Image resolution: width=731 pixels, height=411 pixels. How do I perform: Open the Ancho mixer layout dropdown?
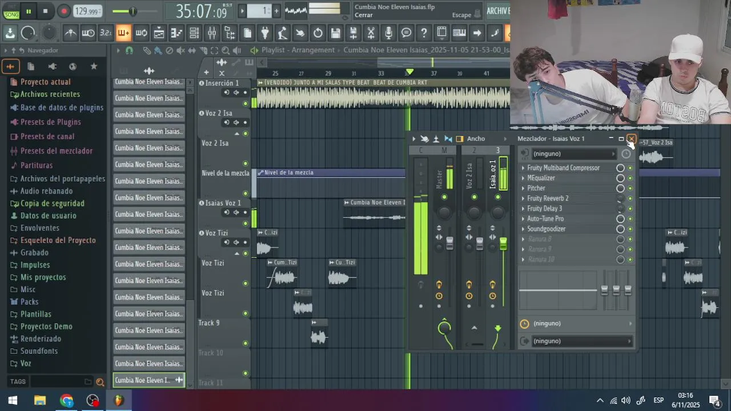point(487,139)
